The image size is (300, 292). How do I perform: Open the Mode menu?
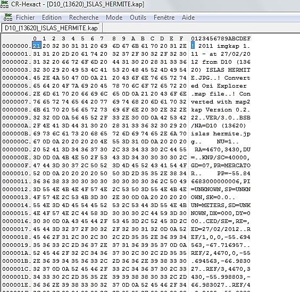114,18
